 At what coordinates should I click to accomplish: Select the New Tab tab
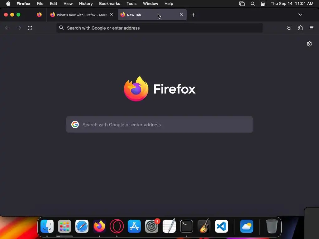(152, 15)
